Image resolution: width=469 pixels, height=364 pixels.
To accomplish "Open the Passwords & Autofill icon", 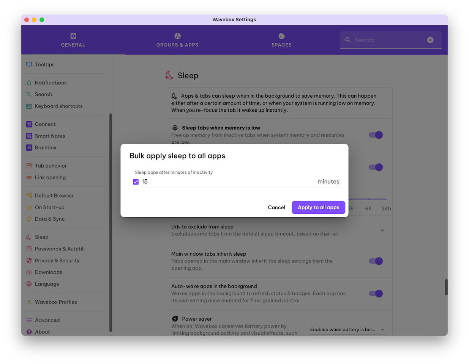I will coord(29,249).
